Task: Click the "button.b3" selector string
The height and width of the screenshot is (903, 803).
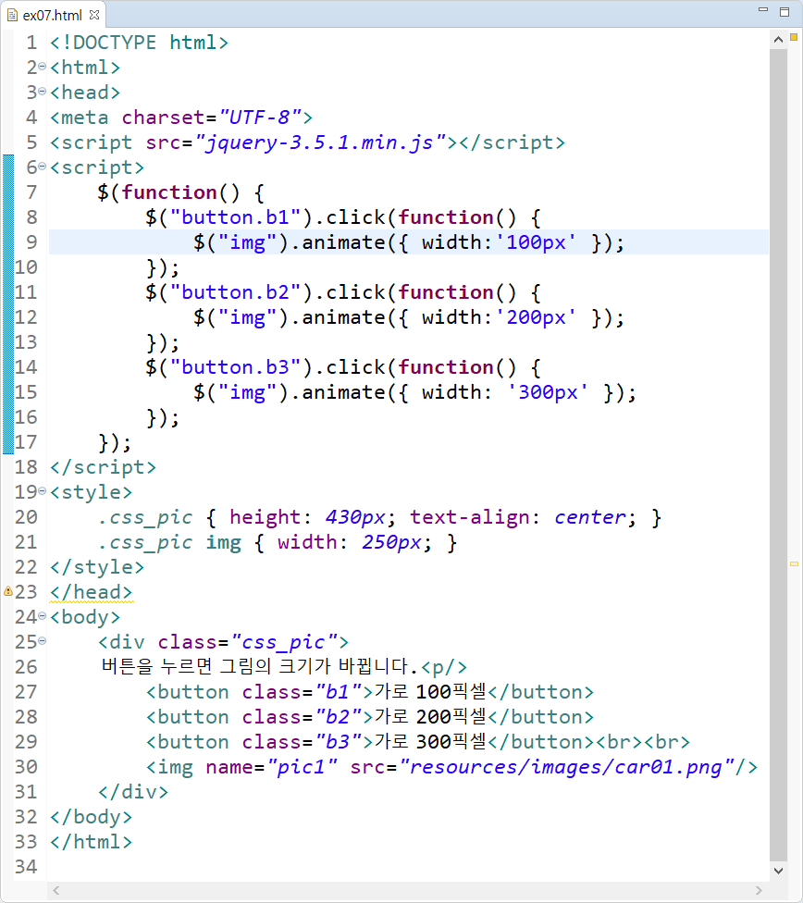Action: pyautogui.click(x=236, y=367)
